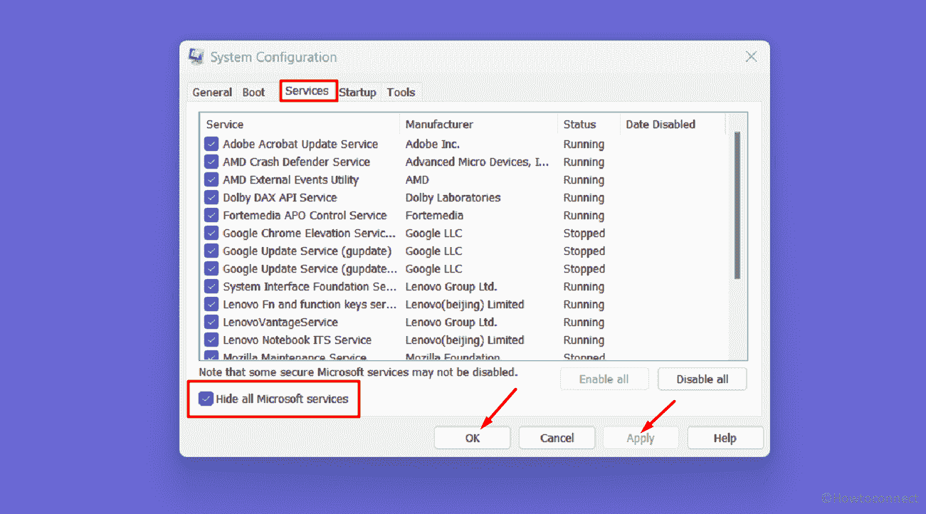The height and width of the screenshot is (514, 926).
Task: Uncheck Adobe Acrobat Update Service
Action: [211, 144]
